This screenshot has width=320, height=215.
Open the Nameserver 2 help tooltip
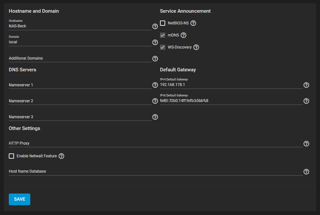click(155, 101)
